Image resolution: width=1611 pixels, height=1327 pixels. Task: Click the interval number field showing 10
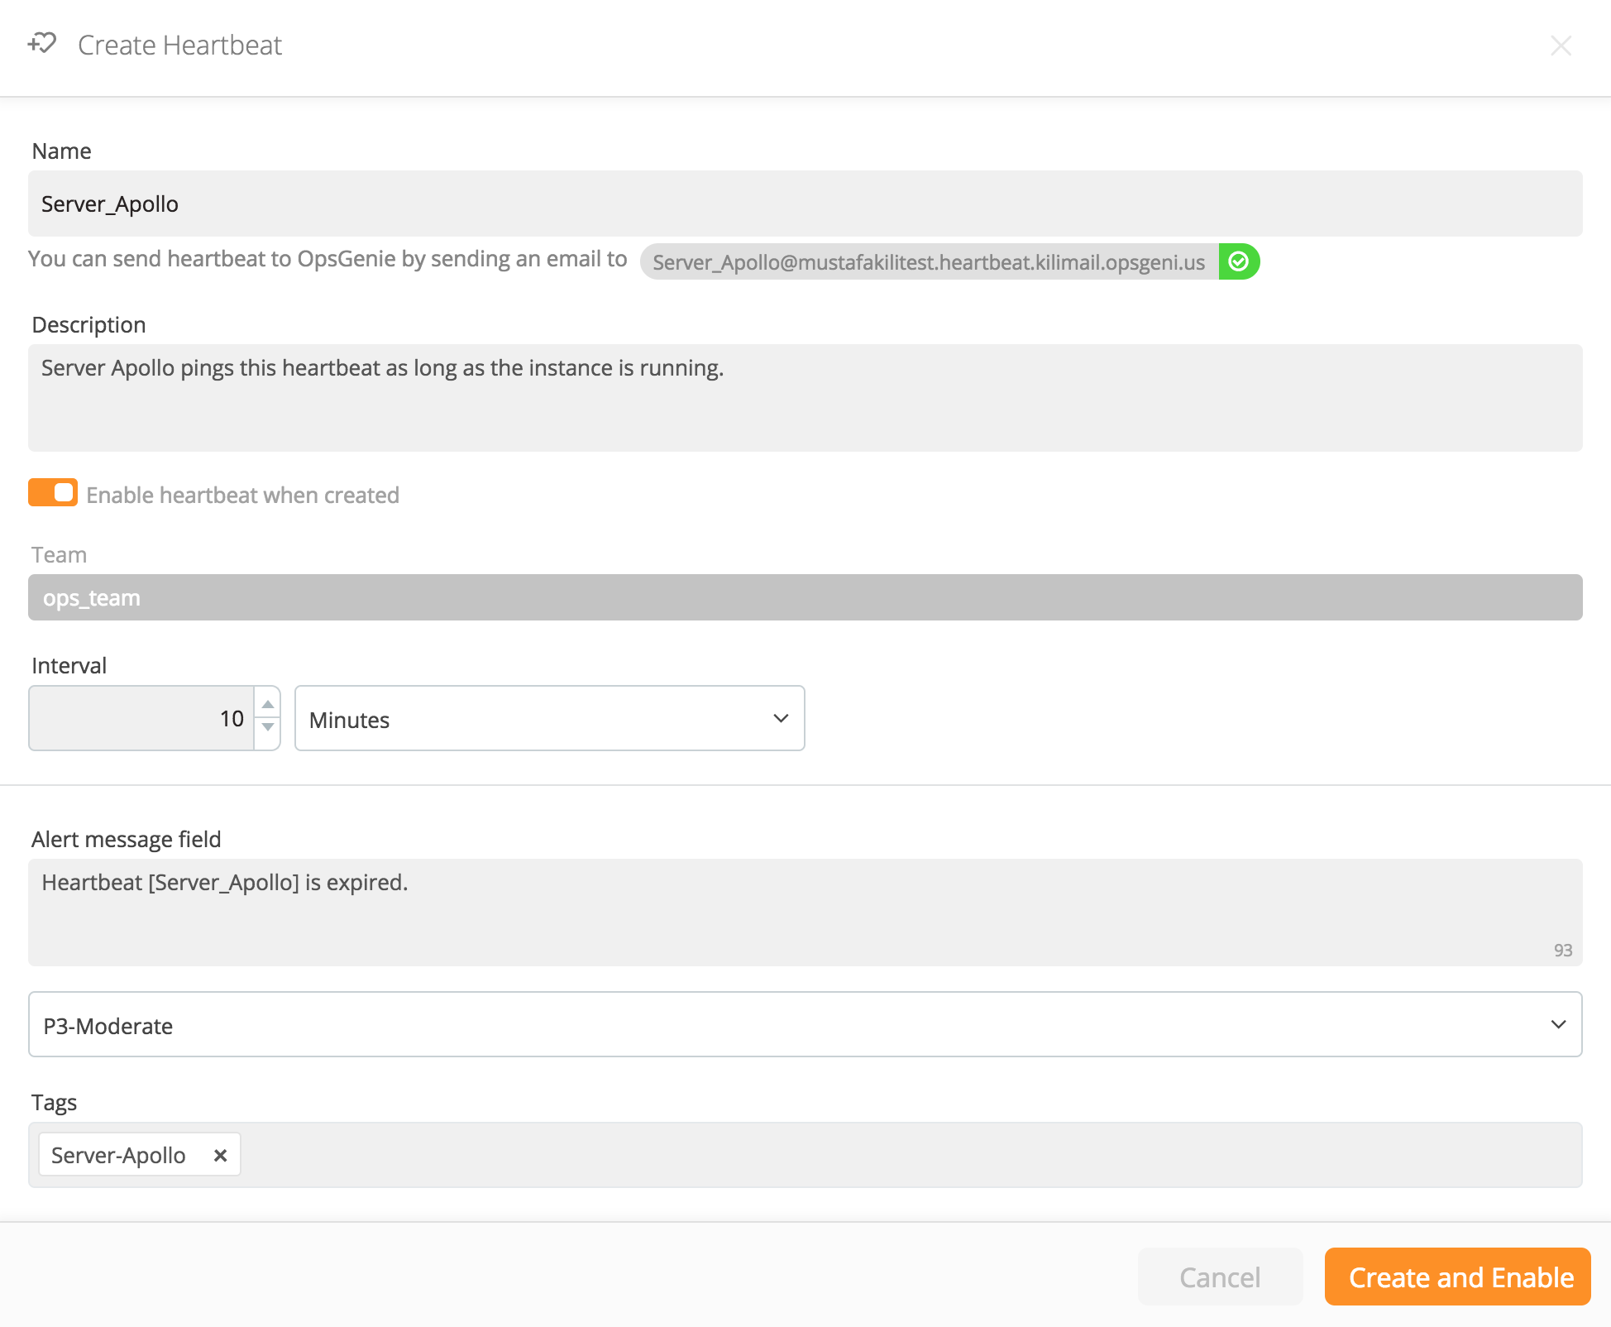(x=142, y=719)
